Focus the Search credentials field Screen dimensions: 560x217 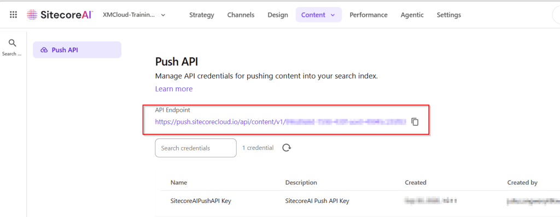point(196,148)
